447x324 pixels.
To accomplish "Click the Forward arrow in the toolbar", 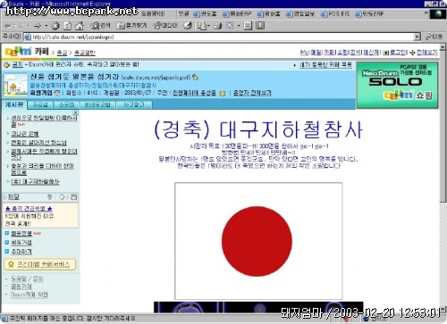I will (x=38, y=26).
